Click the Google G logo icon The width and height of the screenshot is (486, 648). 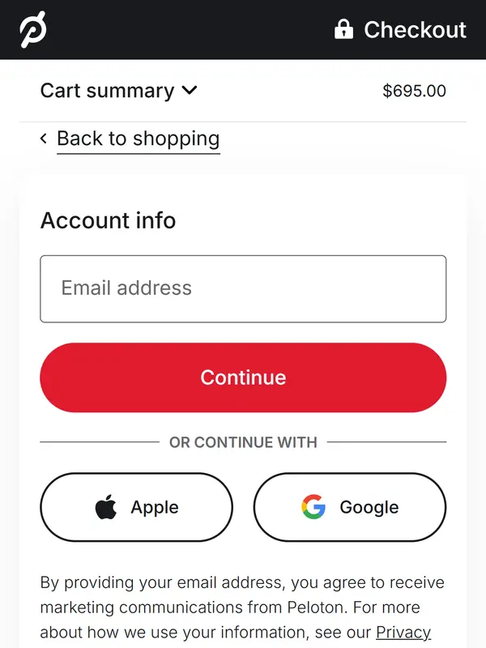tap(313, 508)
